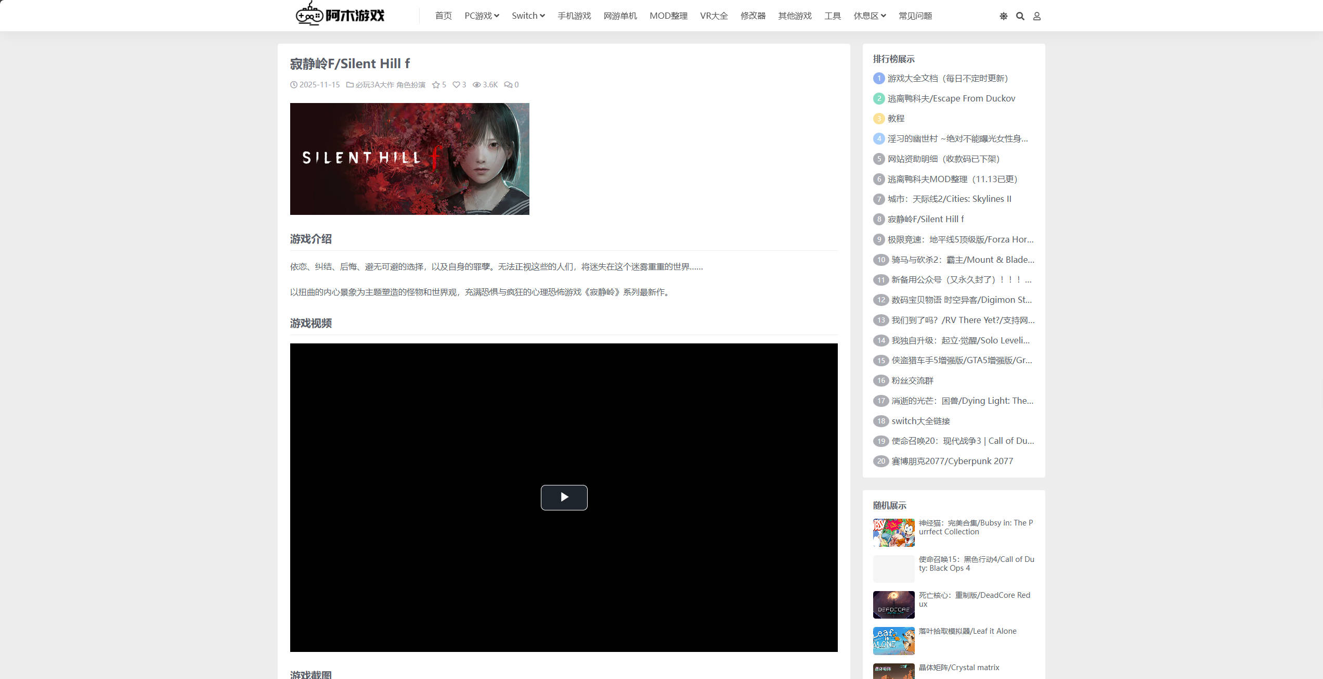Open the 必玩3A大作 category link
Image resolution: width=1323 pixels, height=679 pixels.
click(374, 85)
